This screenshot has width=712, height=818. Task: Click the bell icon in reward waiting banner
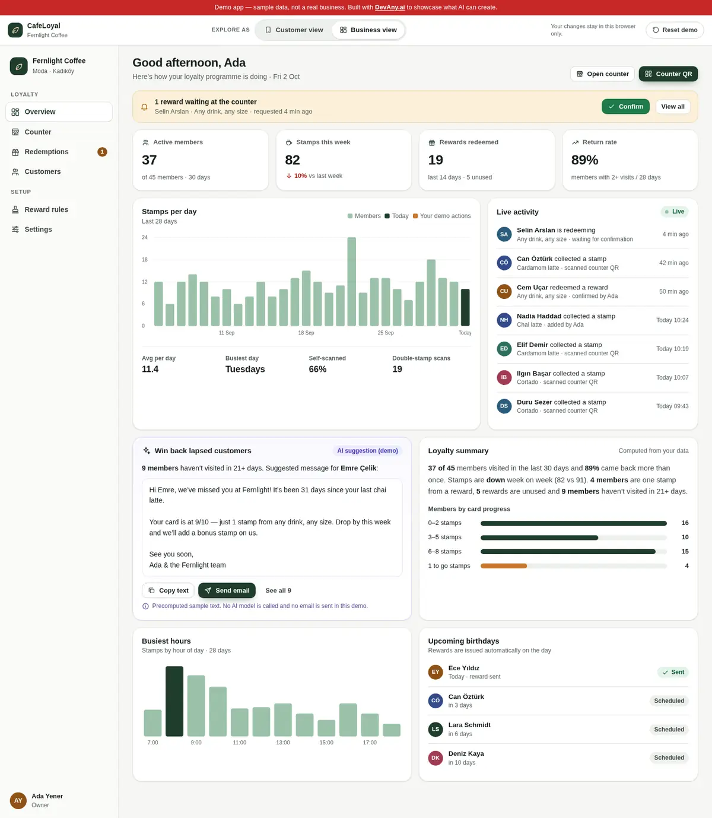coord(144,107)
